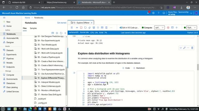Open 14 - Interpret Models.ipynb
Screen dimensions: 199x111
click(x=49, y=82)
